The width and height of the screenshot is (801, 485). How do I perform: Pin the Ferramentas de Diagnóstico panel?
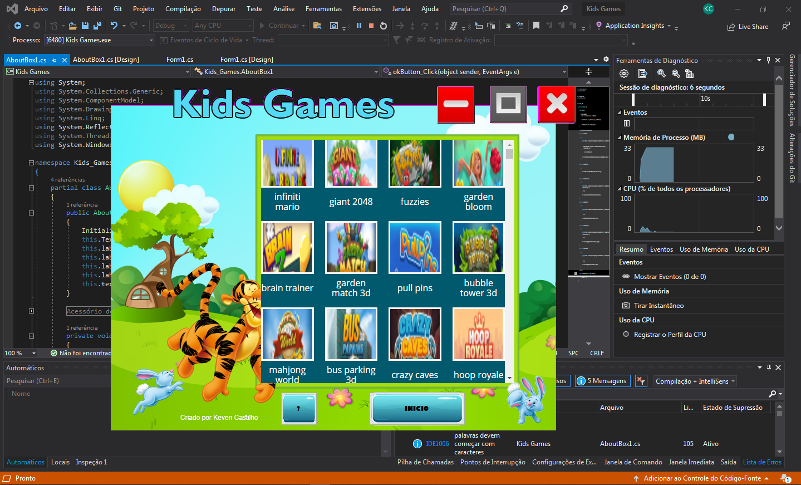[768, 60]
